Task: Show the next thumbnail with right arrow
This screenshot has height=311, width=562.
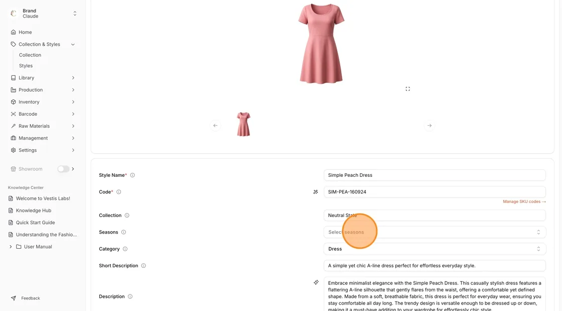Action: (430, 126)
